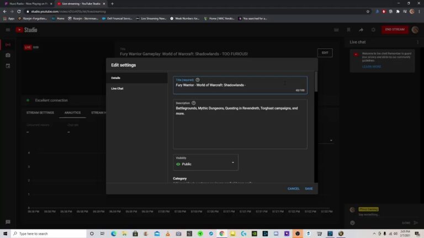Screen dimensions: 424x238
Task: Click the END STREAM button
Action: (395, 29)
